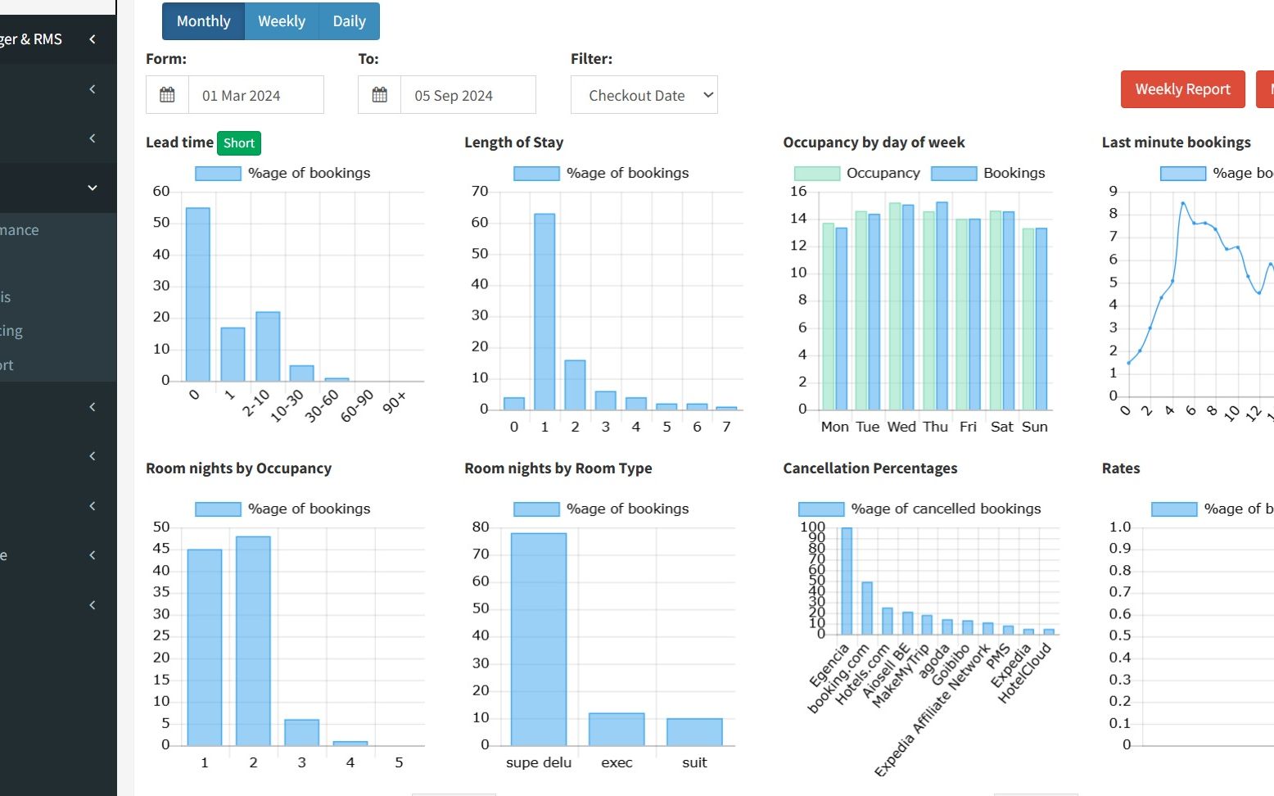Open the To date calendar icon
This screenshot has height=796, width=1274.
380,95
